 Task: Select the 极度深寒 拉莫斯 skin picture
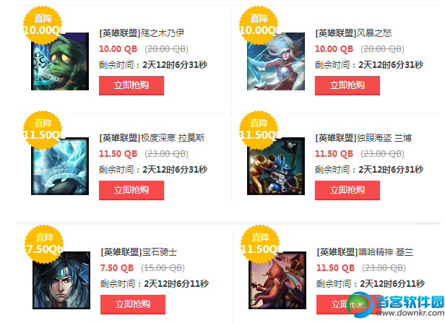(x=60, y=166)
